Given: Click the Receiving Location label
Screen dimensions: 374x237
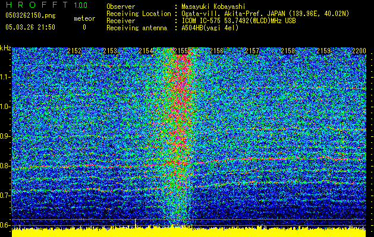Looking at the screenshot, I should (139, 14).
